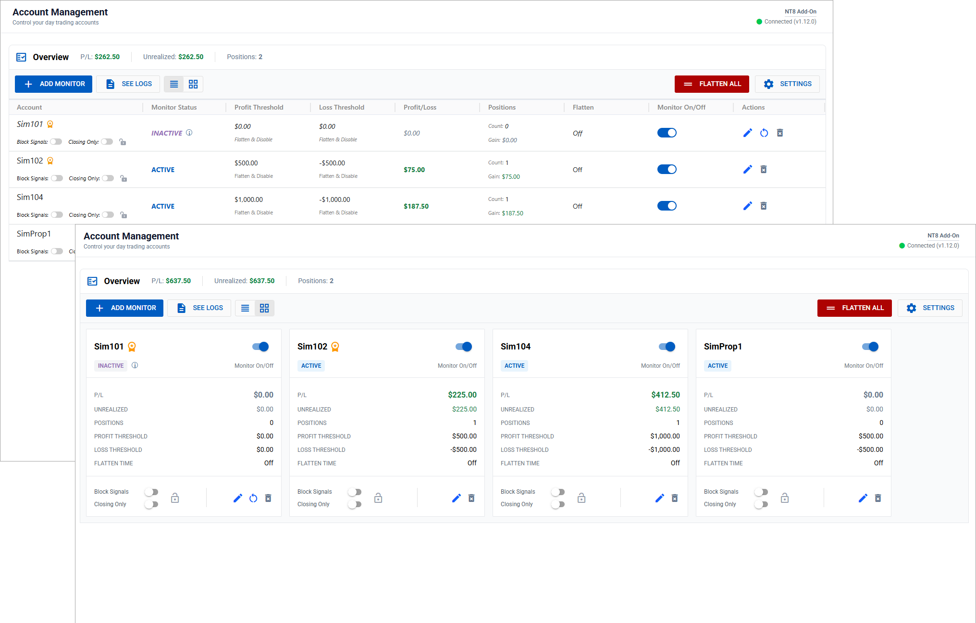Image resolution: width=976 pixels, height=623 pixels.
Task: Toggle Monitor On/Off on SimProp1 card
Action: coord(870,347)
